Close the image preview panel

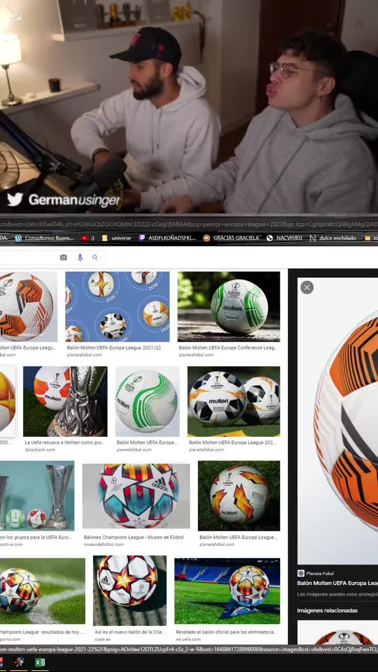click(307, 287)
